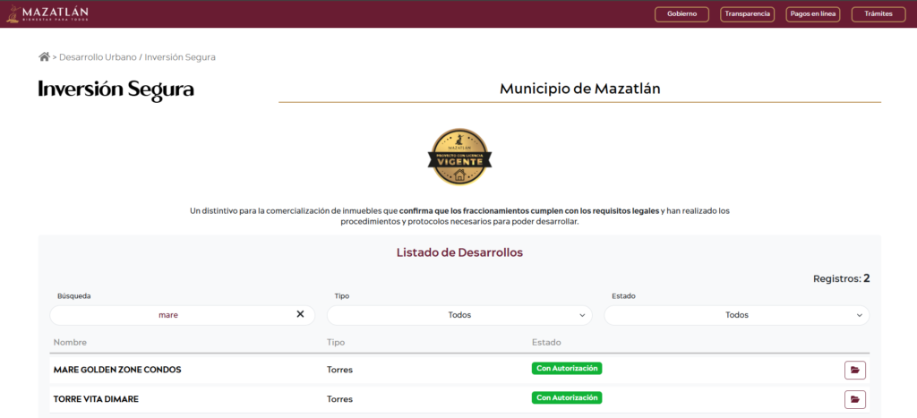
Task: Open the Transparencia menu
Action: click(747, 14)
